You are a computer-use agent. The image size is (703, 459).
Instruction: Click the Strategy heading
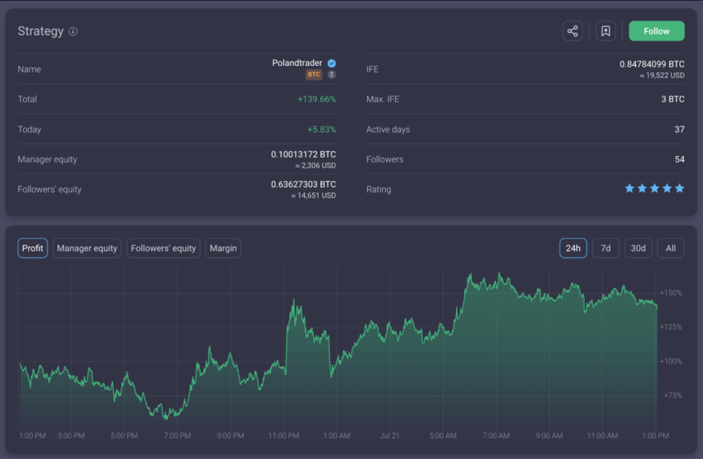pos(40,31)
